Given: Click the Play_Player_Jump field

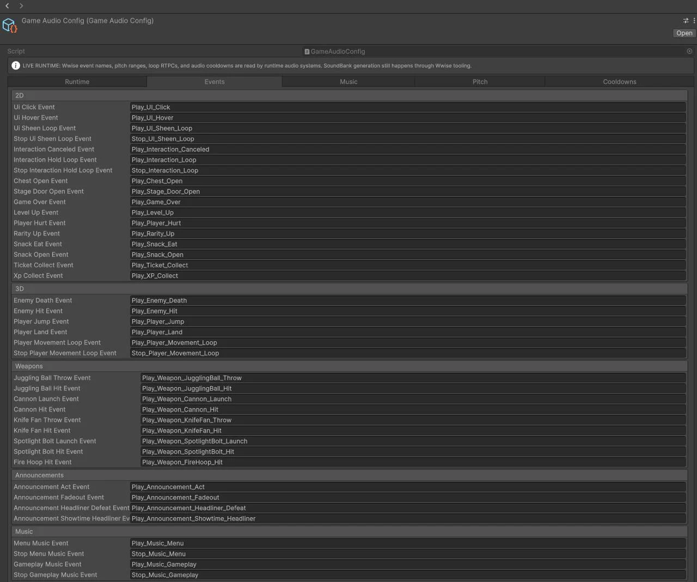Looking at the screenshot, I should pyautogui.click(x=408, y=322).
